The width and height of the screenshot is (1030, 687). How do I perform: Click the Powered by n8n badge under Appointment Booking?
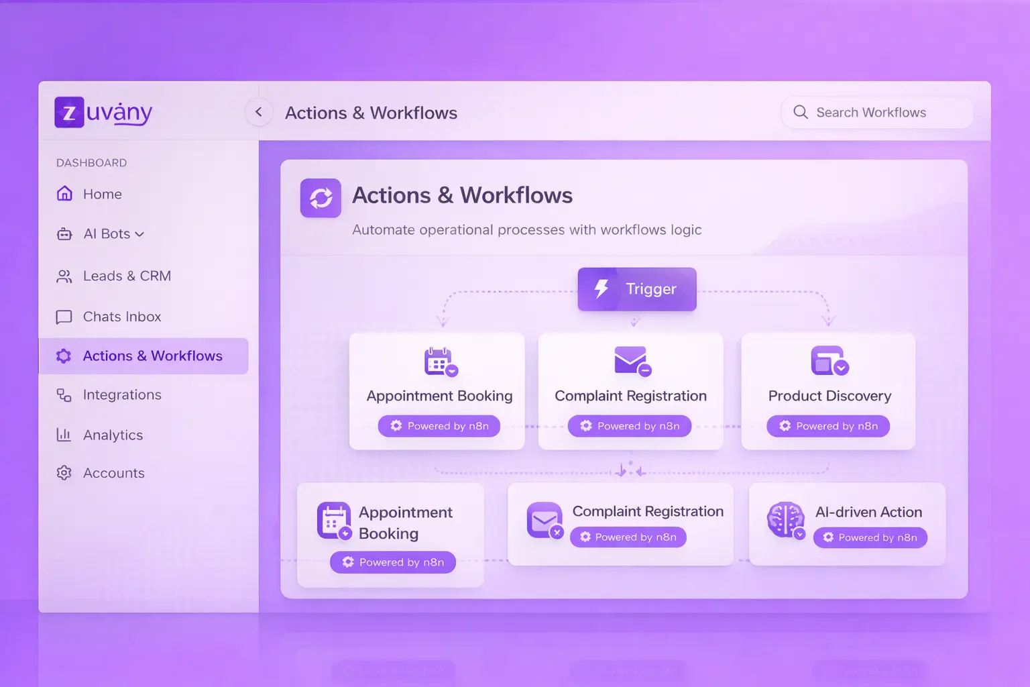pos(439,426)
